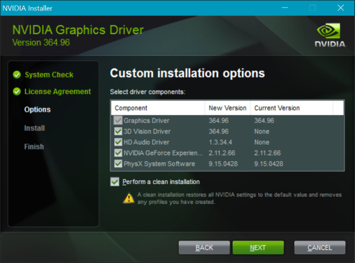
Task: Click the NVIDIA Installer title bar text
Action: (28, 9)
